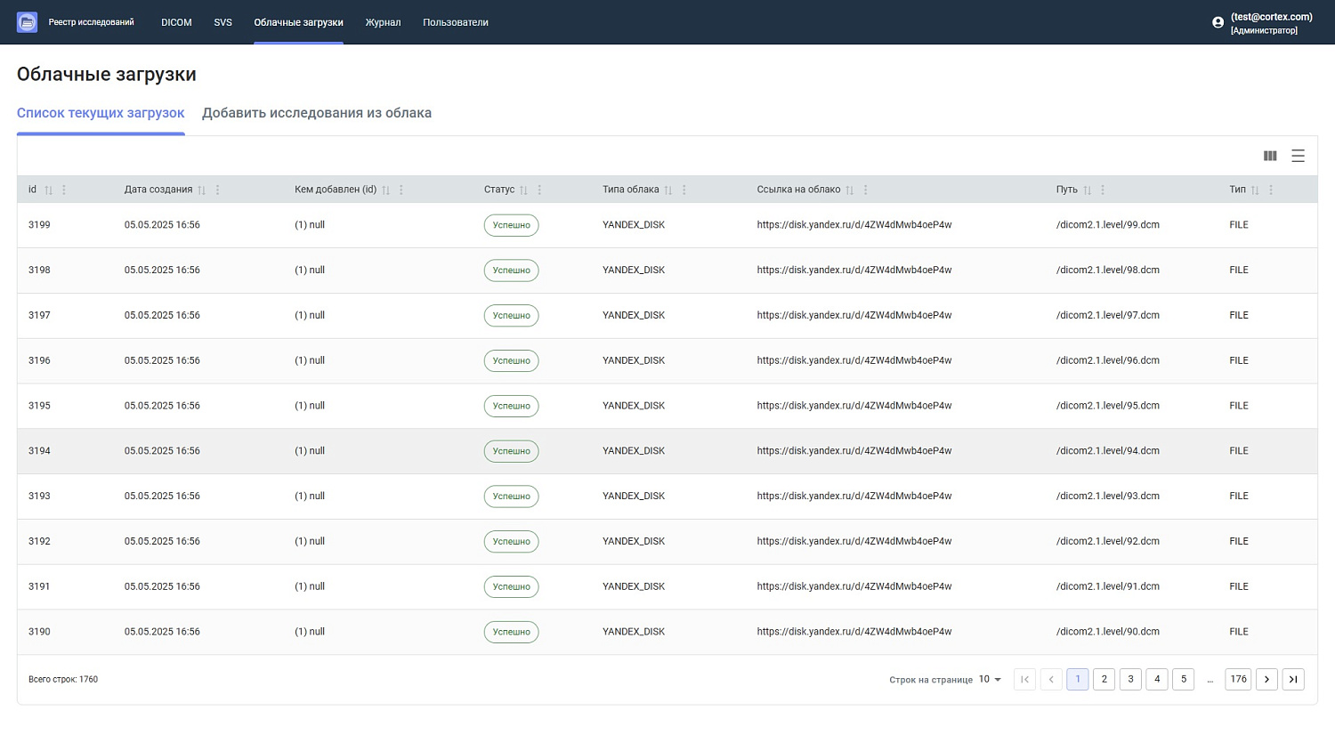Sort the table by Статус column

coord(523,190)
